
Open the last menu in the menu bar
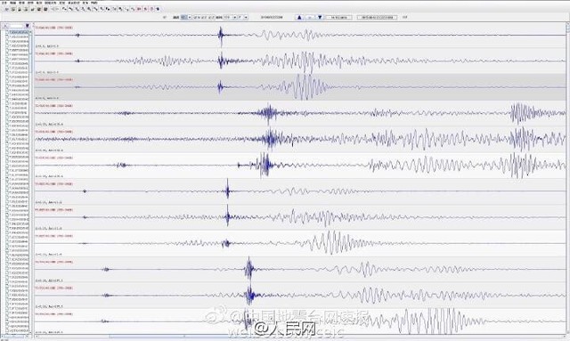point(94,3)
